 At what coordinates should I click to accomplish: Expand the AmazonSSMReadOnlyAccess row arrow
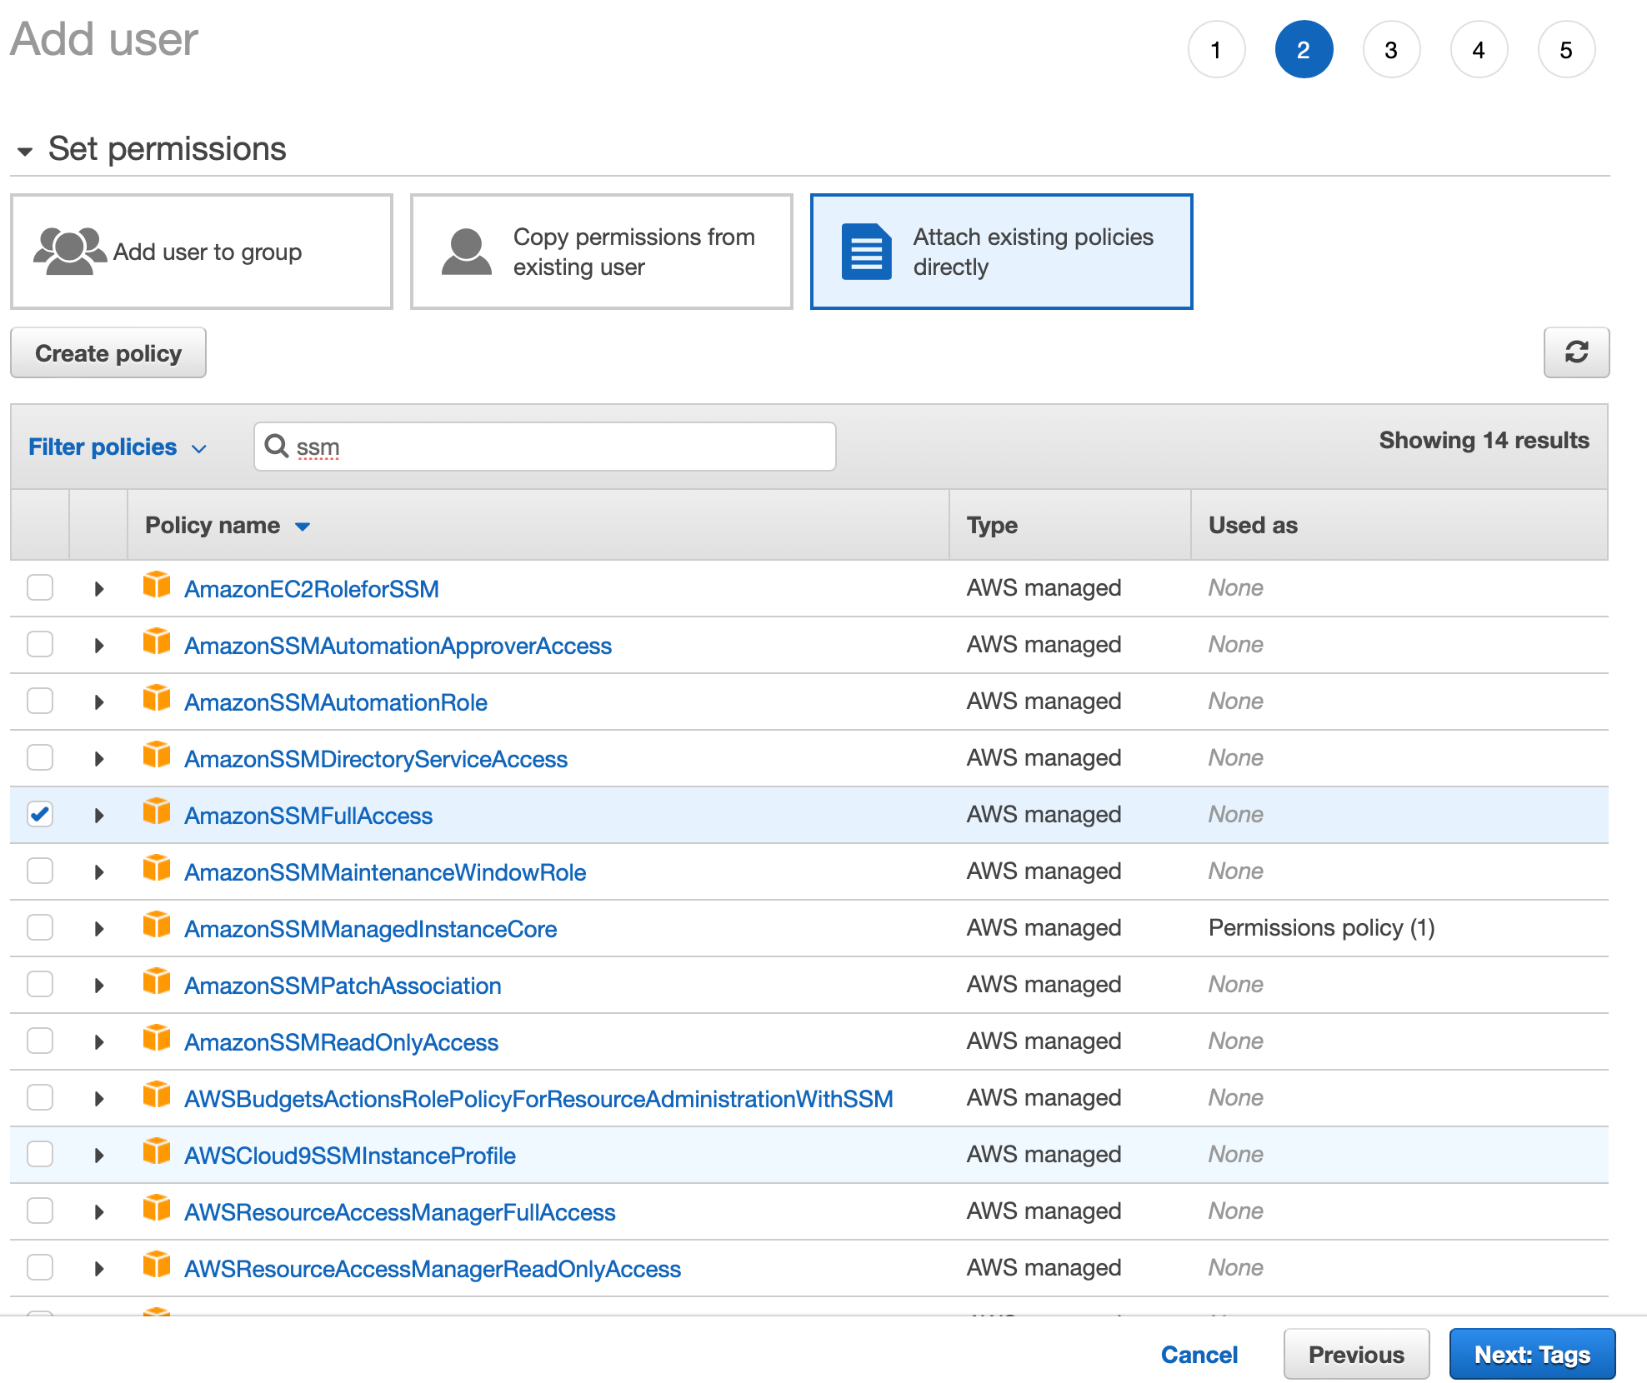[99, 1042]
